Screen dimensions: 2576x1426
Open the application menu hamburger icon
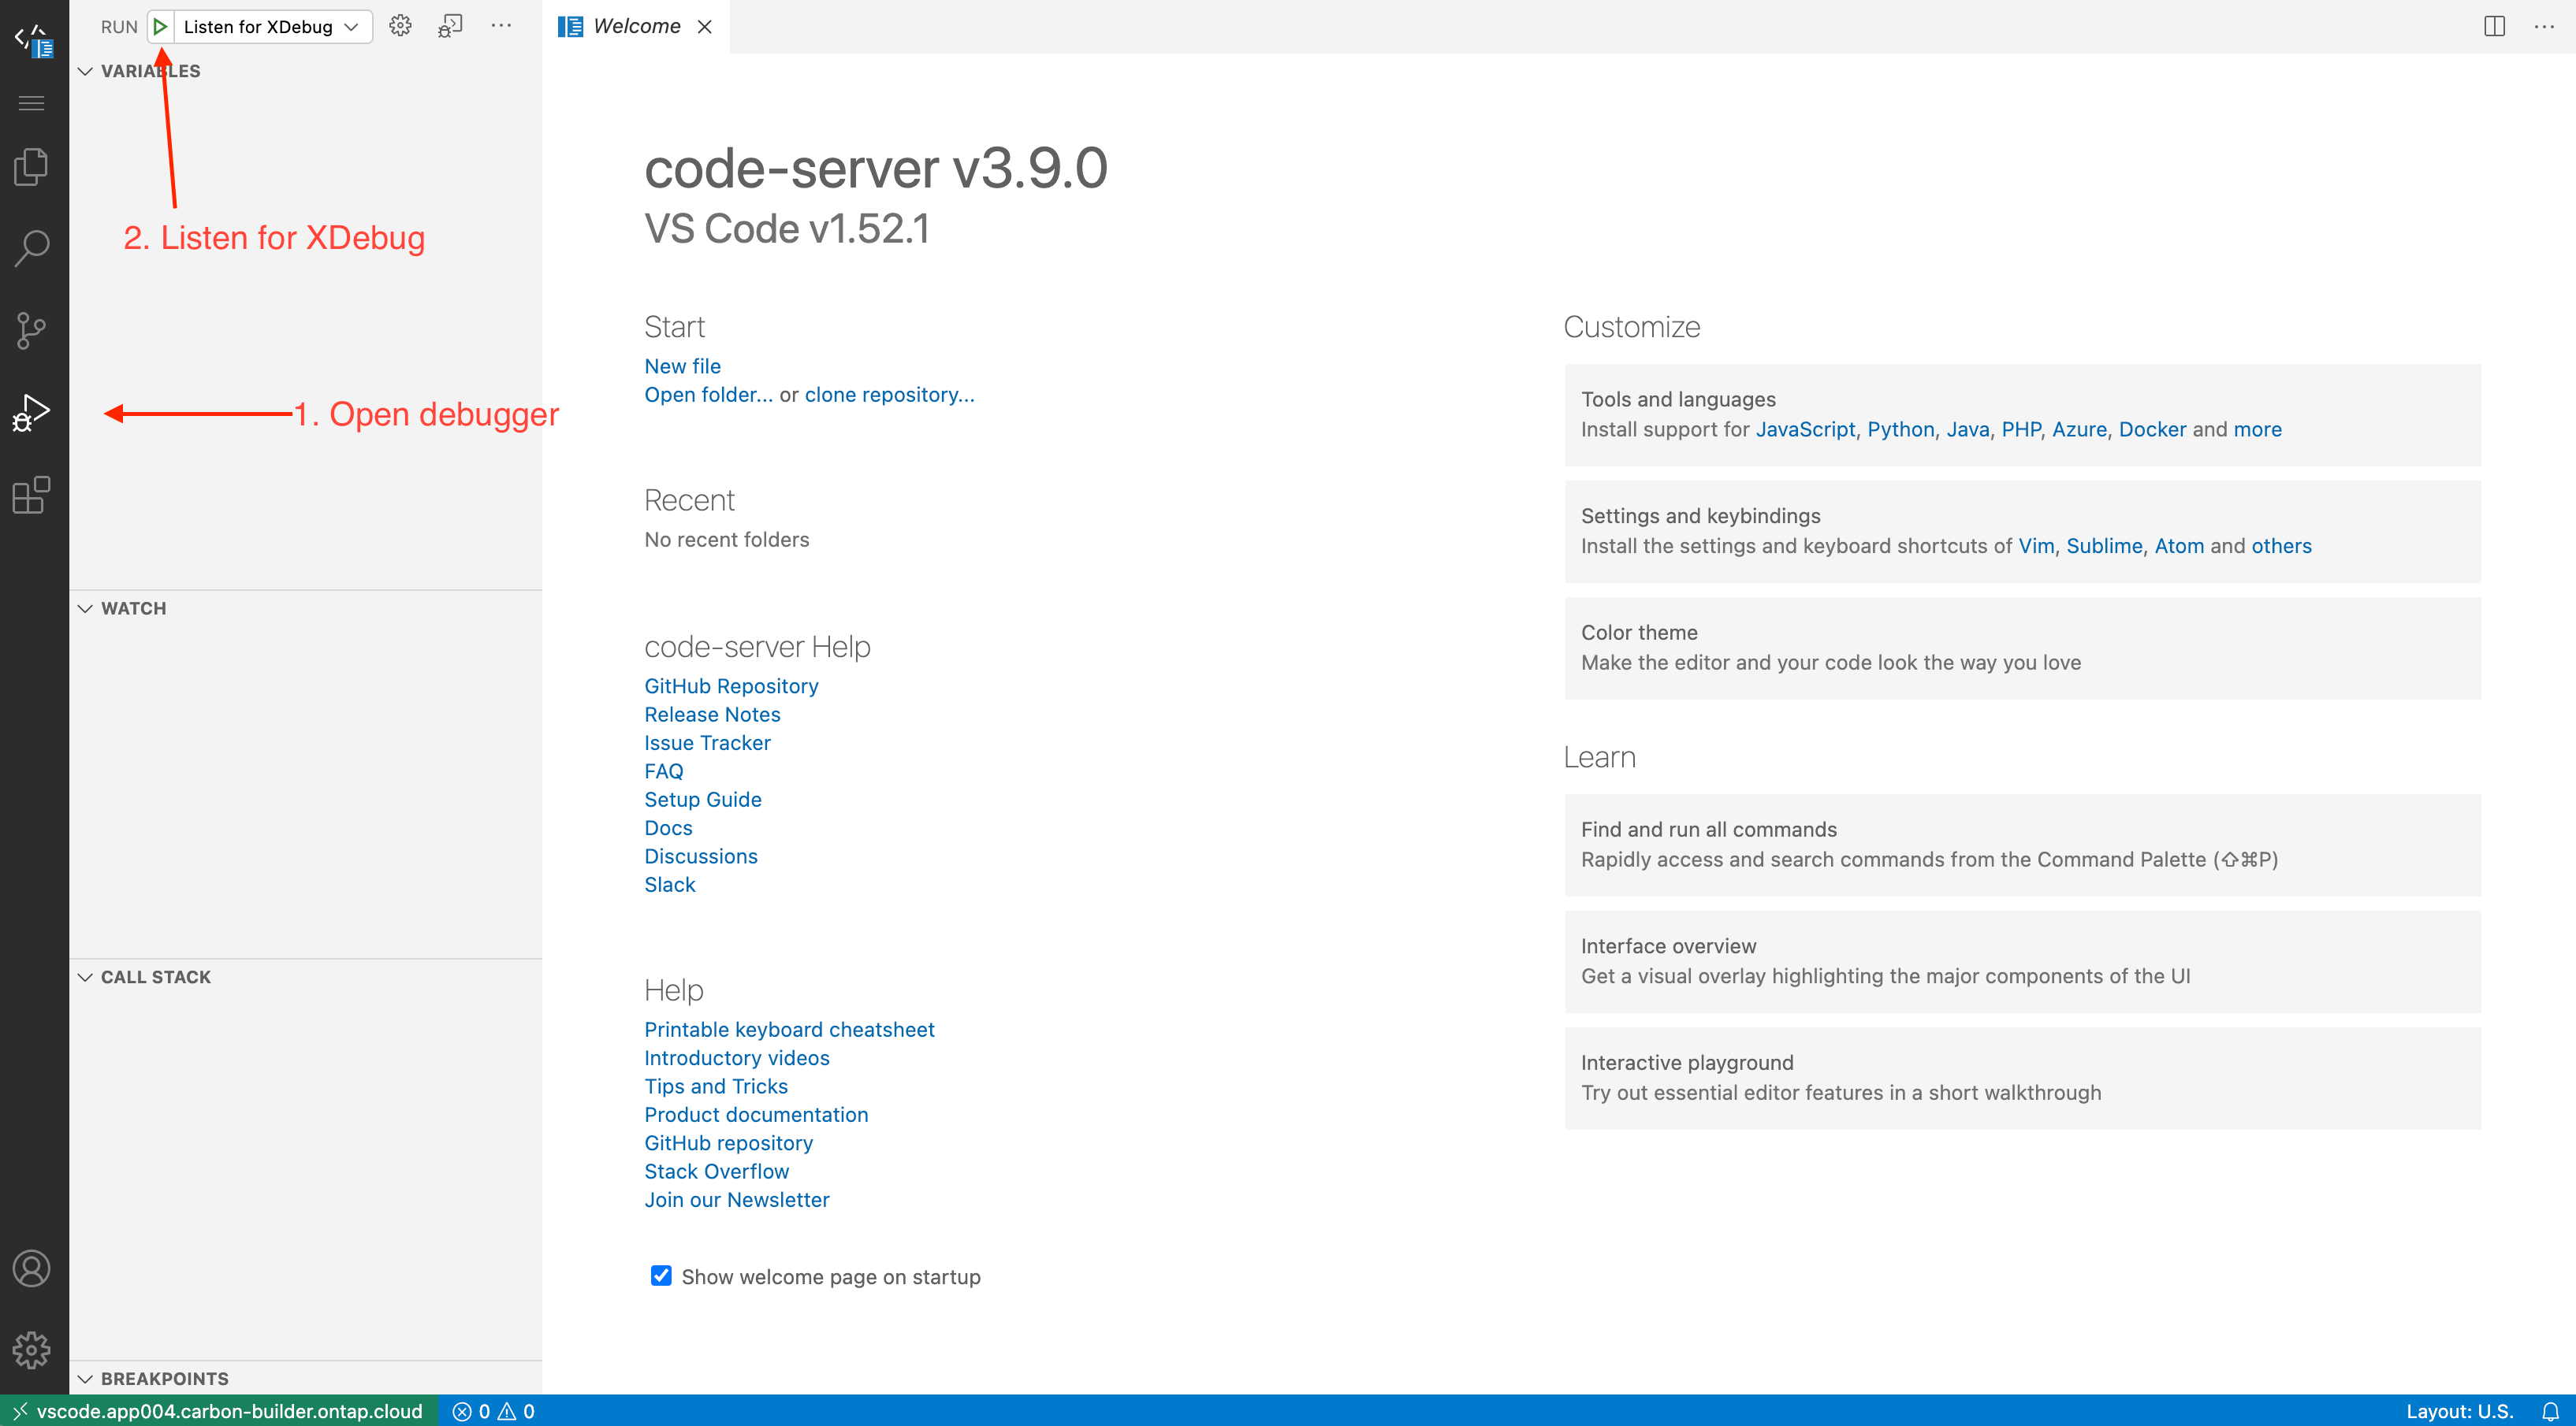(32, 103)
